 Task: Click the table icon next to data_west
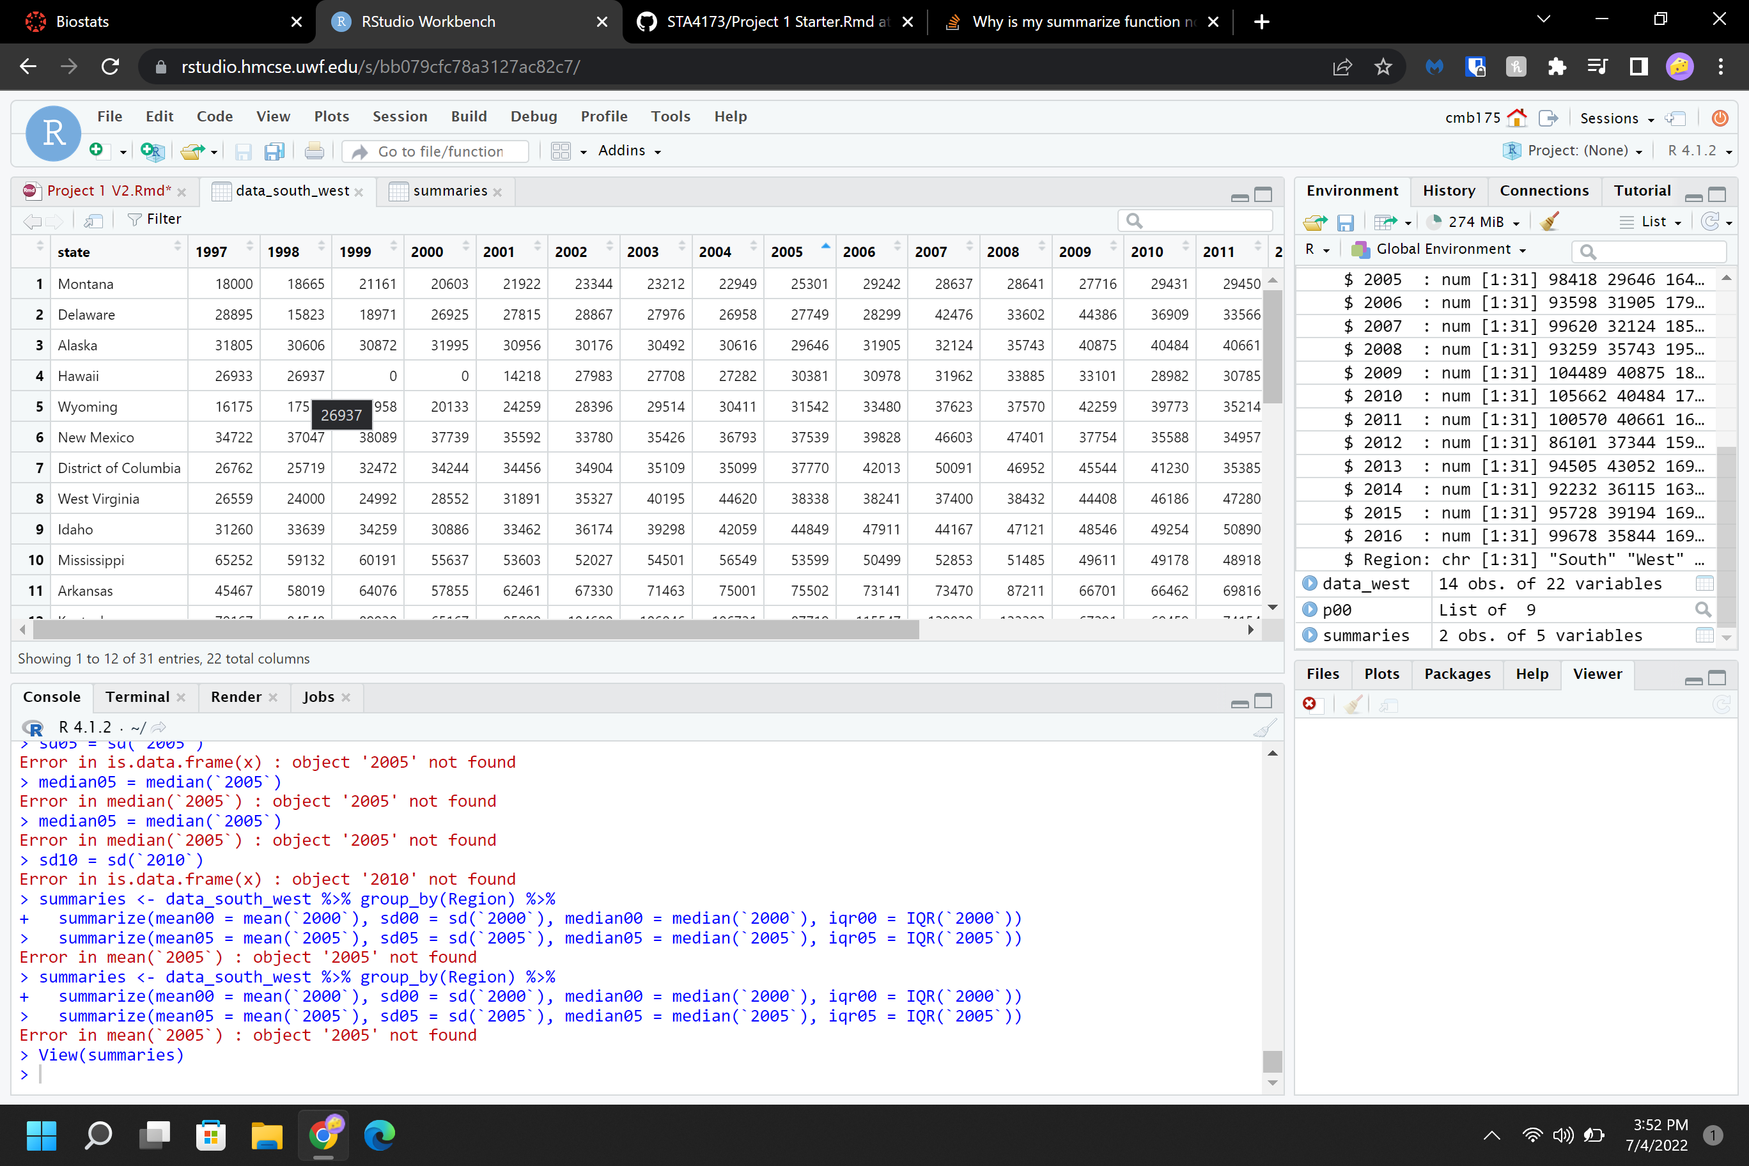pyautogui.click(x=1704, y=584)
